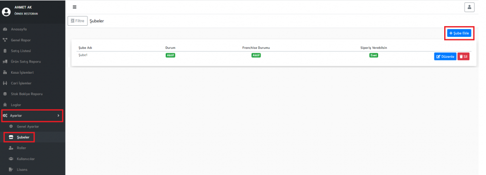Click the ÖRNEK RESTORAN label

[26, 14]
